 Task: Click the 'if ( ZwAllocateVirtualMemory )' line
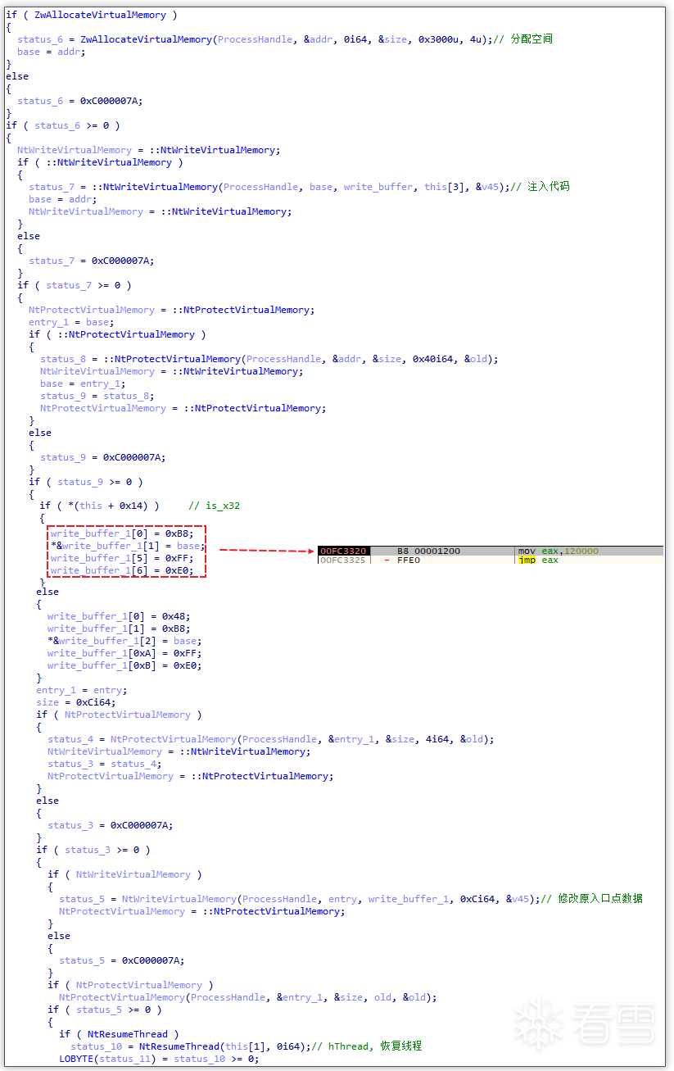point(92,15)
